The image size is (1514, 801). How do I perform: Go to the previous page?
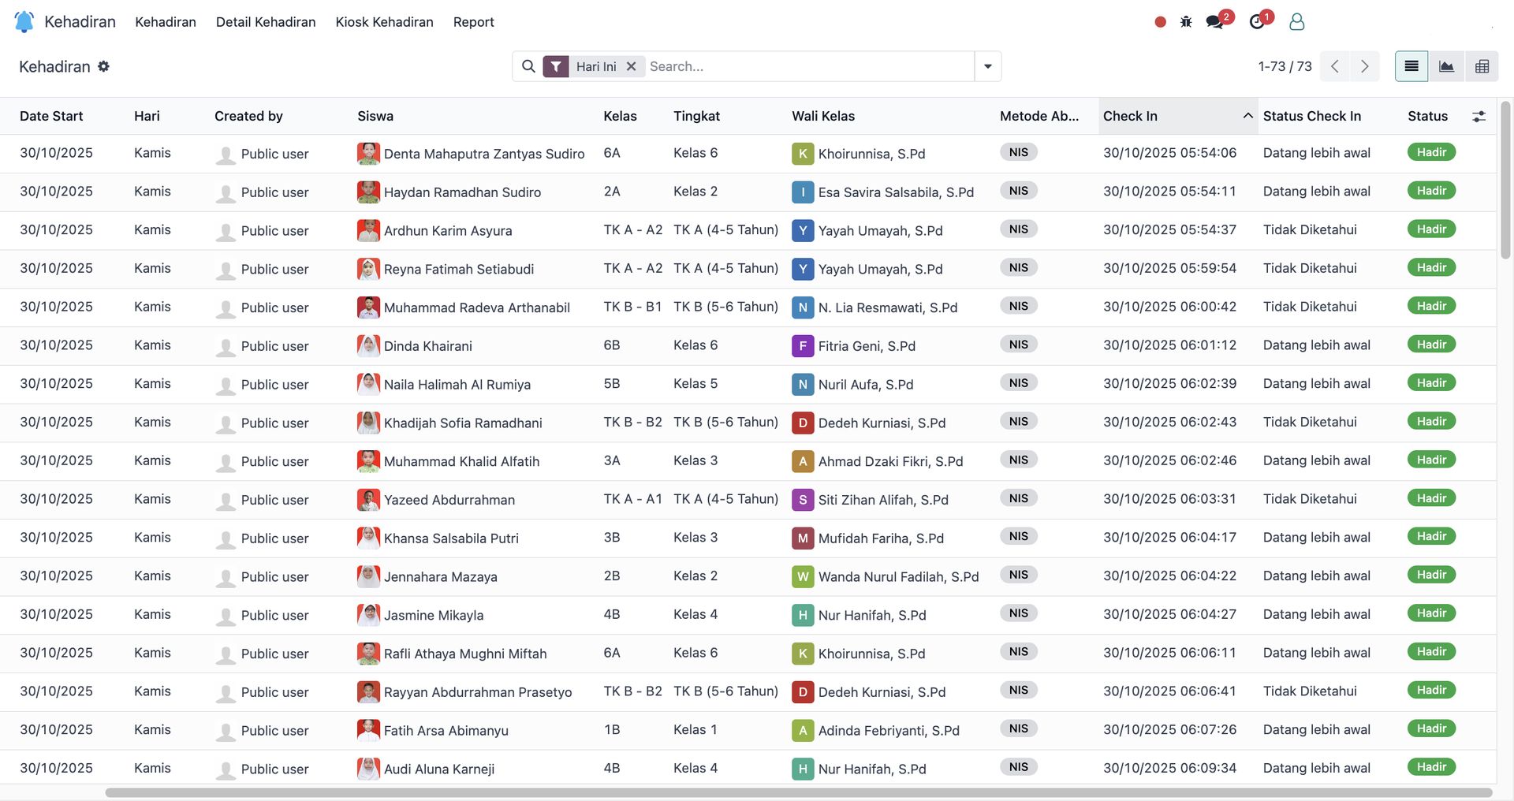1335,67
